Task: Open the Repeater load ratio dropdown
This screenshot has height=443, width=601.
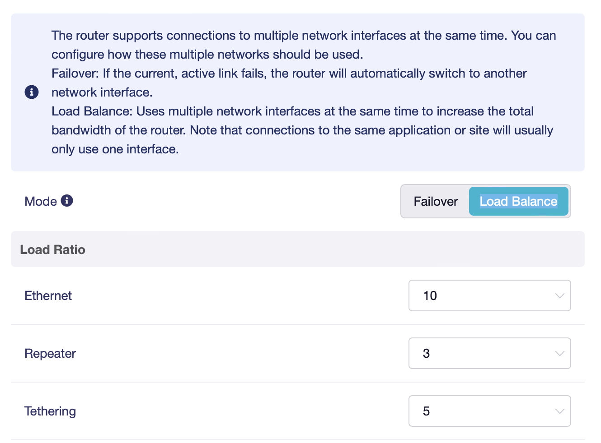Action: (x=489, y=353)
